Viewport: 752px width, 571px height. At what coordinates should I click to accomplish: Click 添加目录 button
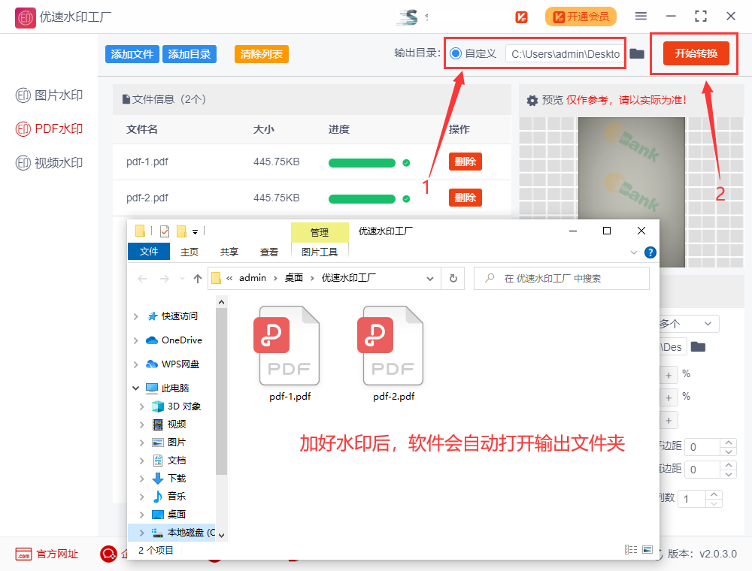coord(190,54)
